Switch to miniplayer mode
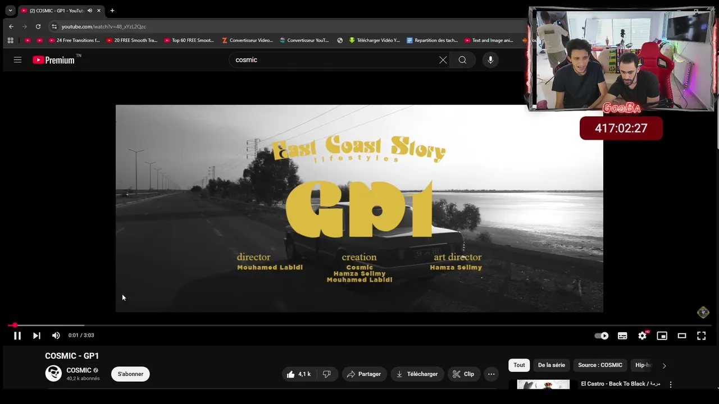The image size is (719, 404). pos(662,336)
